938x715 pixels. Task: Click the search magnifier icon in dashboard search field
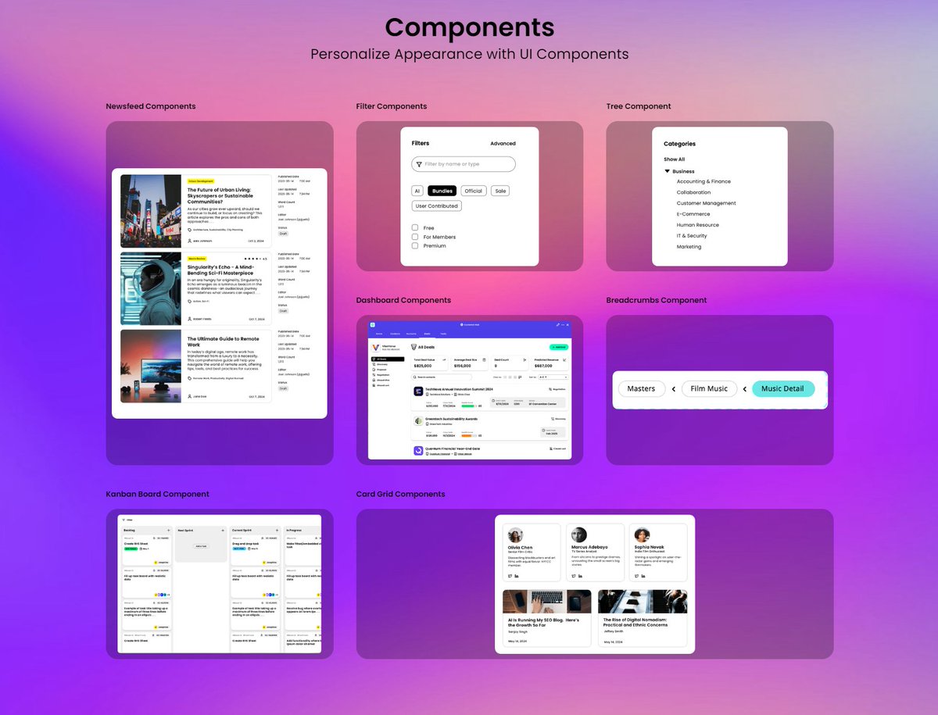[x=414, y=377]
